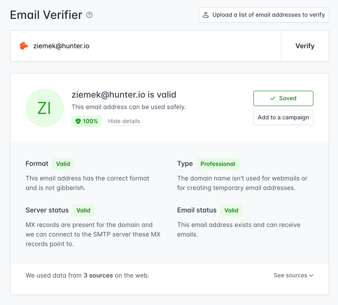Click the ZI avatar circle
338x305 pixels.
[45, 108]
